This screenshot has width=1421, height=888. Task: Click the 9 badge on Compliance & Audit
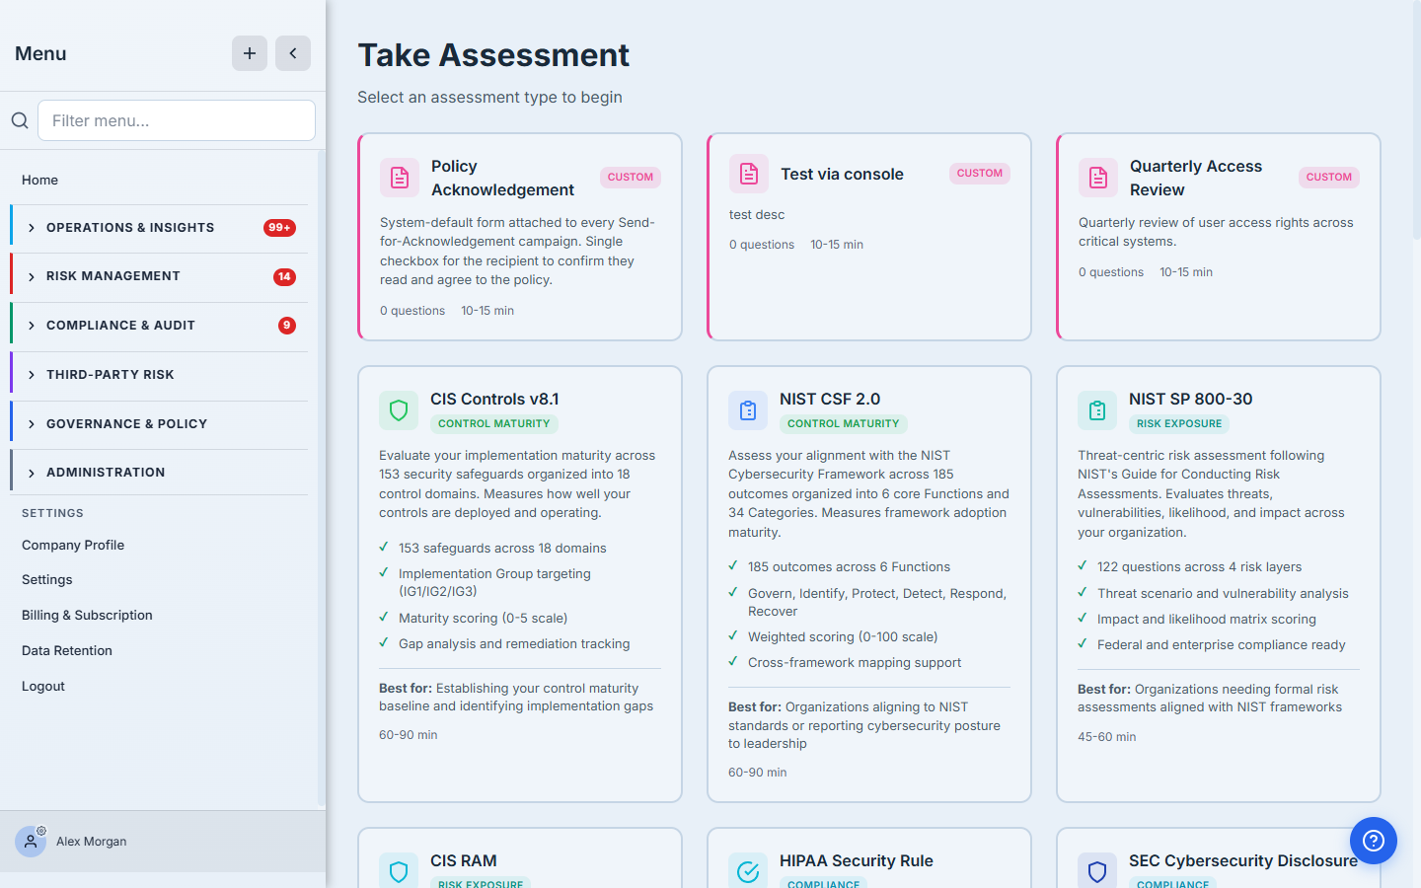pos(287,326)
